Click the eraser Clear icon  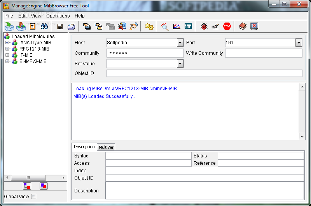(215, 26)
